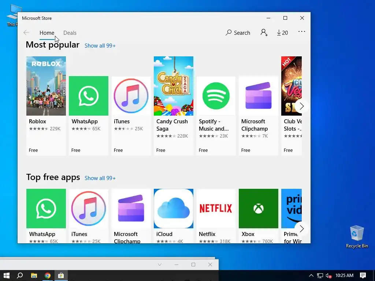The width and height of the screenshot is (375, 281).
Task: Click the chevron in the background window title bar
Action: click(x=160, y=265)
